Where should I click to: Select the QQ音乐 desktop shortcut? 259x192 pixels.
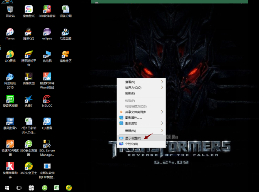[10, 56]
